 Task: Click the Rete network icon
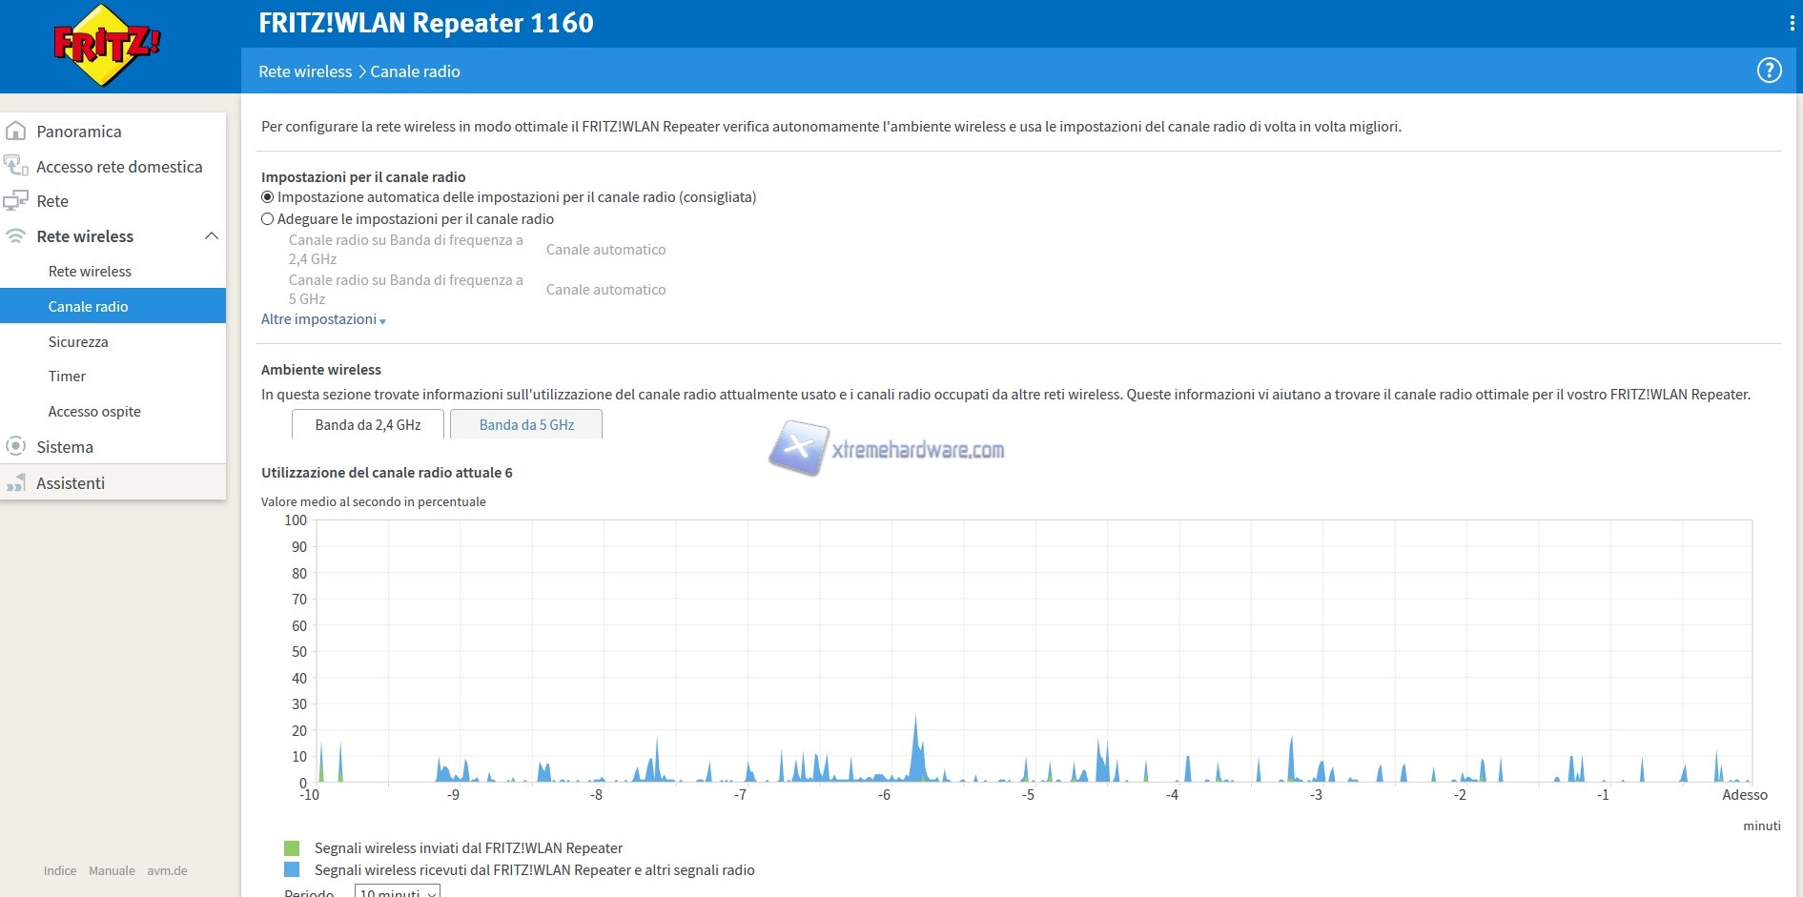(16, 201)
